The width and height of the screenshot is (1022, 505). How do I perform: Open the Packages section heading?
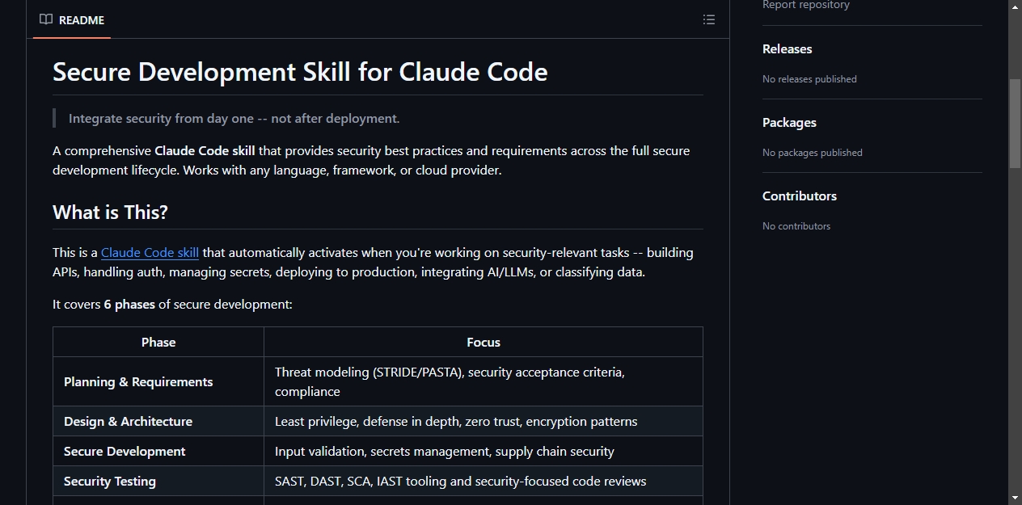coord(789,123)
